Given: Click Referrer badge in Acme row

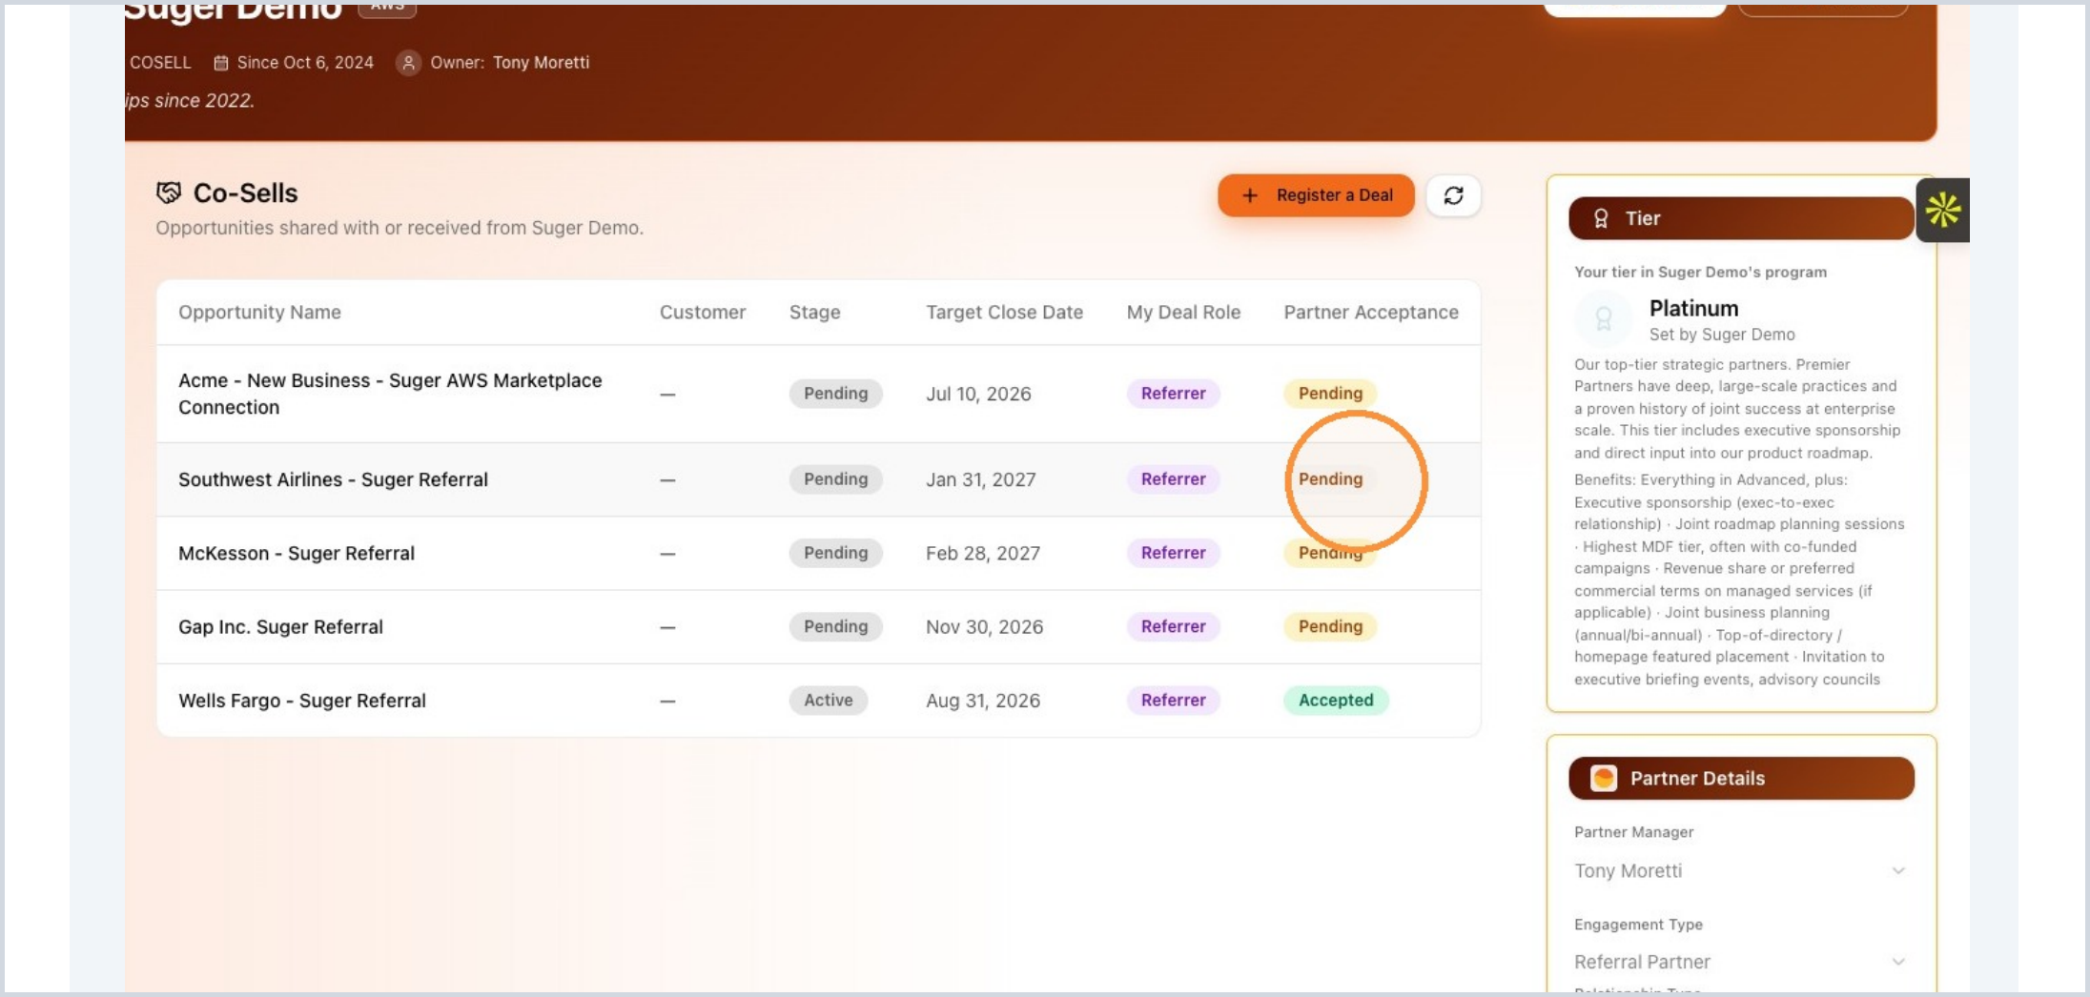Looking at the screenshot, I should pos(1173,394).
